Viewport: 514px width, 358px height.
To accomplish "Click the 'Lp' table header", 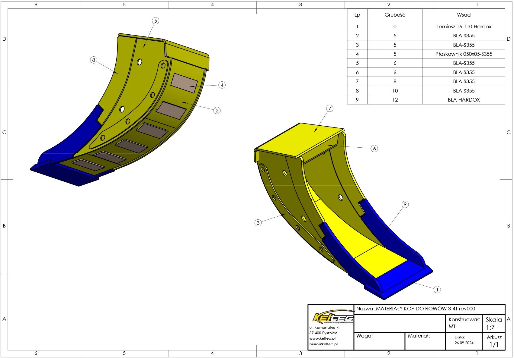I will 357,15.
